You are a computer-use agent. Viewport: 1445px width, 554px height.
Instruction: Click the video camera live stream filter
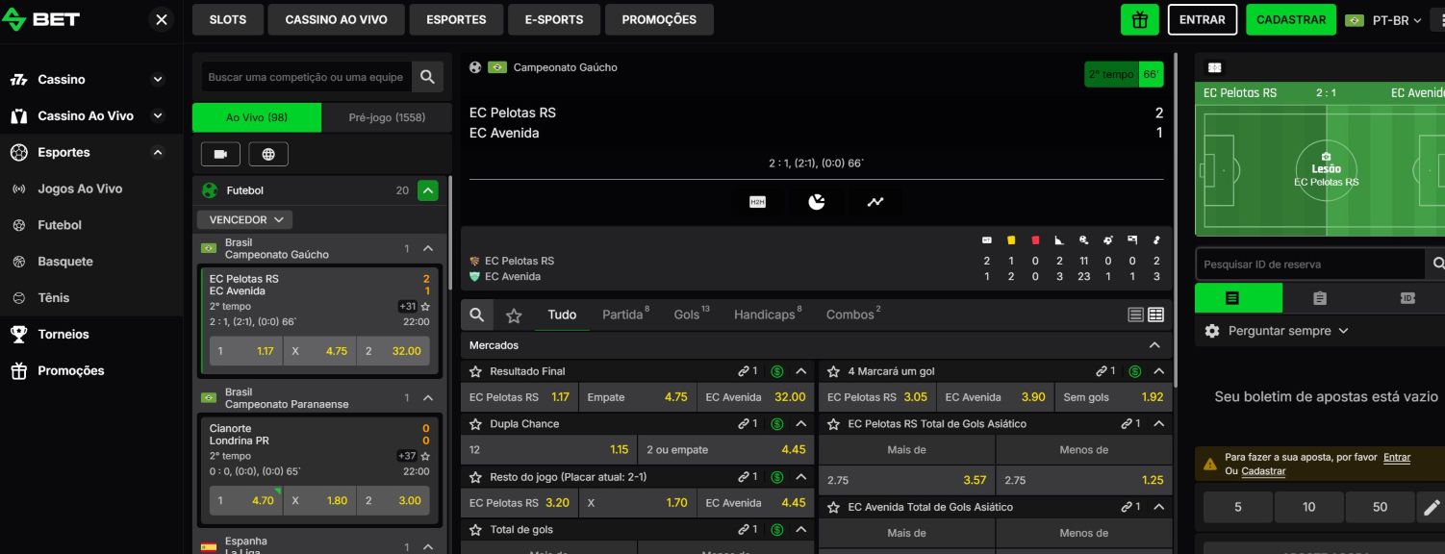click(220, 154)
